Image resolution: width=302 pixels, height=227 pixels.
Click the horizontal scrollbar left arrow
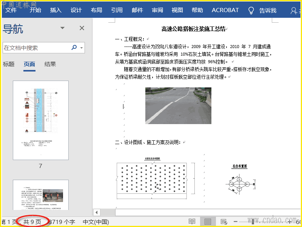pyautogui.click(x=97, y=213)
